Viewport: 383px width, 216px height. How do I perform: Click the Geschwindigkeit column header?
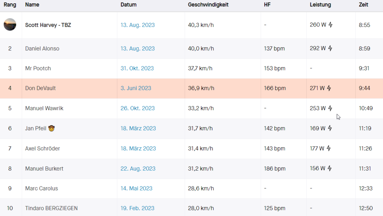[x=208, y=5]
